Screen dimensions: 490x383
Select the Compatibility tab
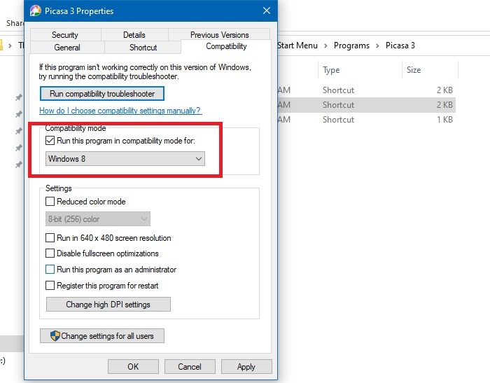click(x=226, y=46)
